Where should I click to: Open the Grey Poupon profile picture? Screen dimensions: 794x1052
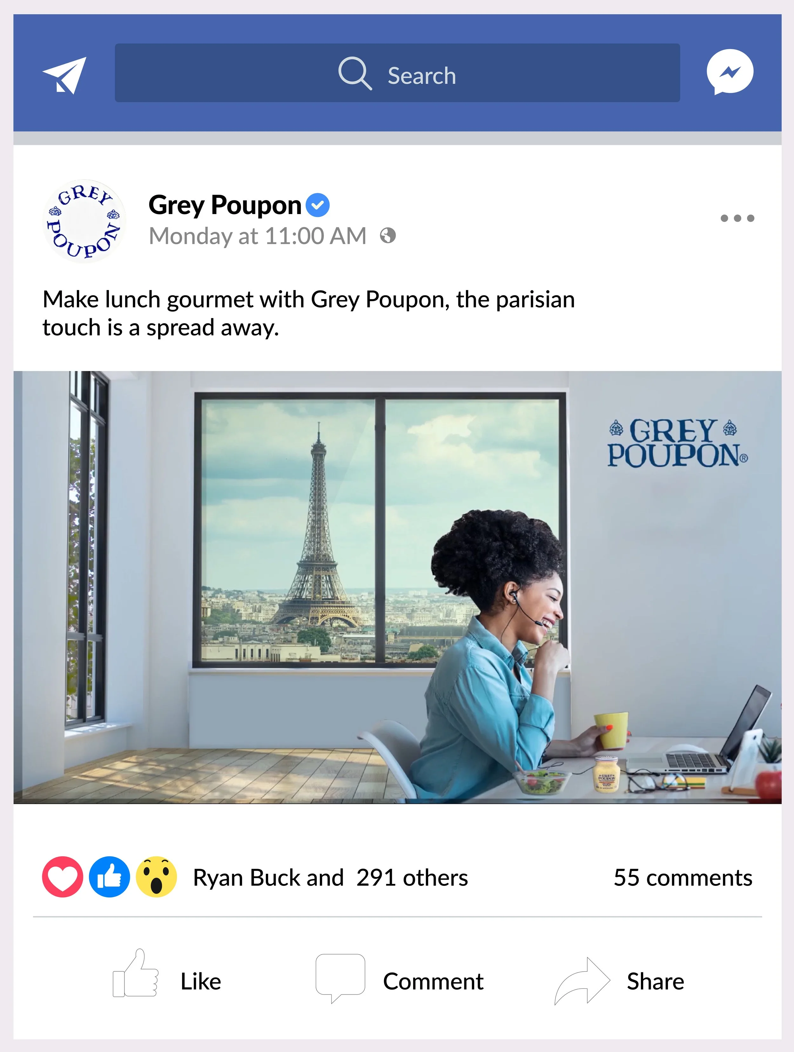[x=84, y=221]
